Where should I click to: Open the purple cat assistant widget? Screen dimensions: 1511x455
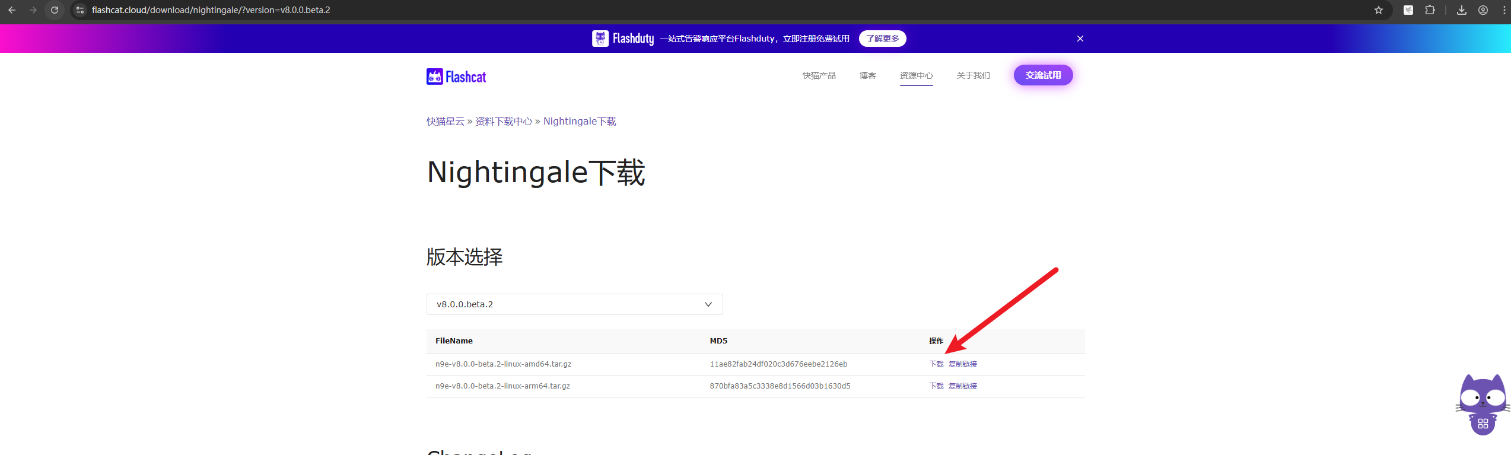[x=1483, y=405]
